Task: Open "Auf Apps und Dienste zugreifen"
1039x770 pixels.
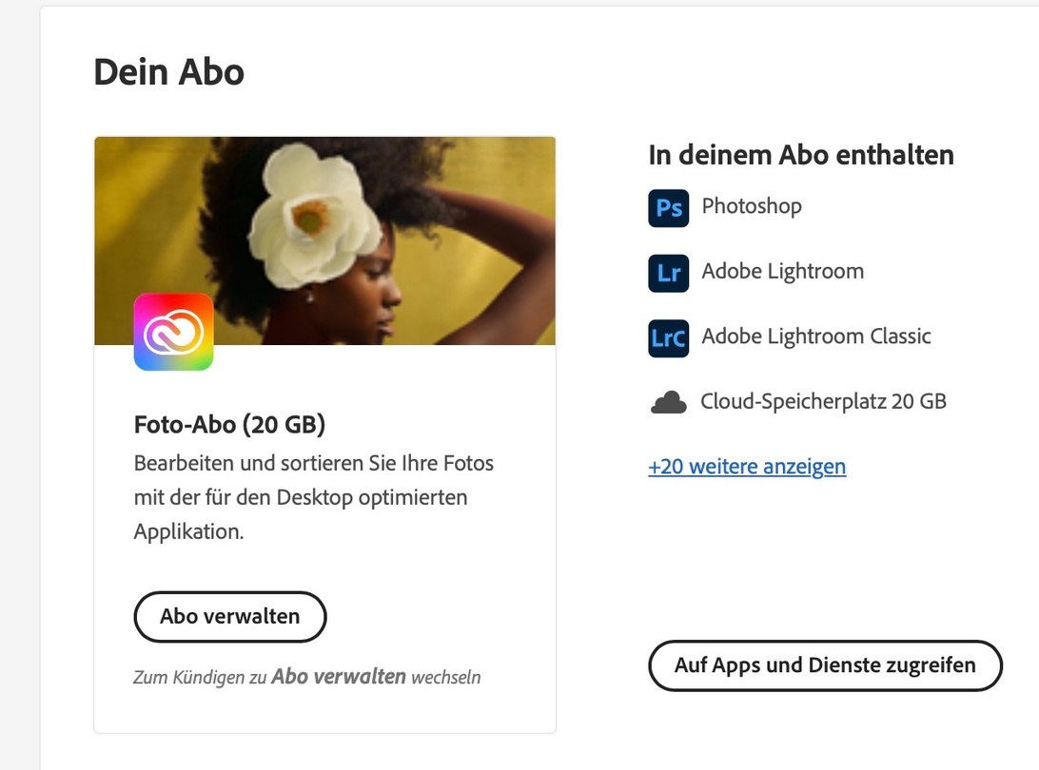Action: (x=825, y=664)
